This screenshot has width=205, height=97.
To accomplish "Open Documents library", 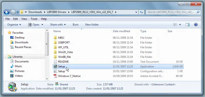I will tap(19, 61).
